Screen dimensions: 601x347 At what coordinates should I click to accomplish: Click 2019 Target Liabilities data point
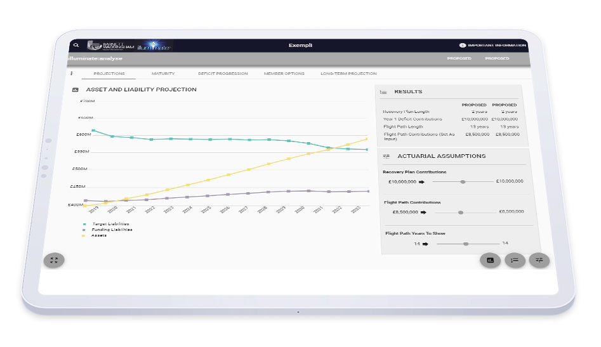coord(93,131)
